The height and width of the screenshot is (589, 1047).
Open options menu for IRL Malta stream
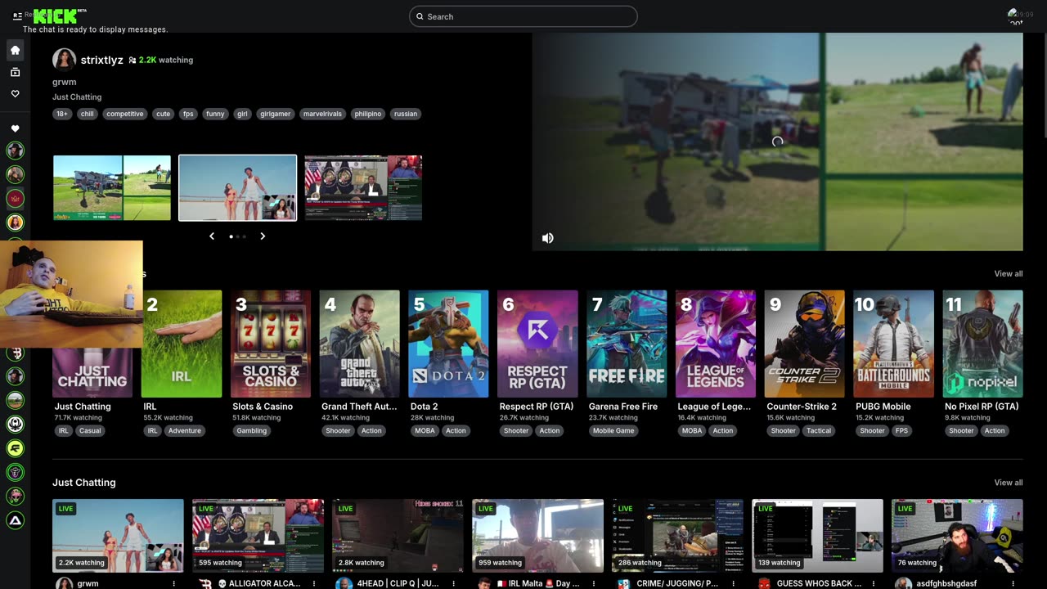pyautogui.click(x=594, y=583)
